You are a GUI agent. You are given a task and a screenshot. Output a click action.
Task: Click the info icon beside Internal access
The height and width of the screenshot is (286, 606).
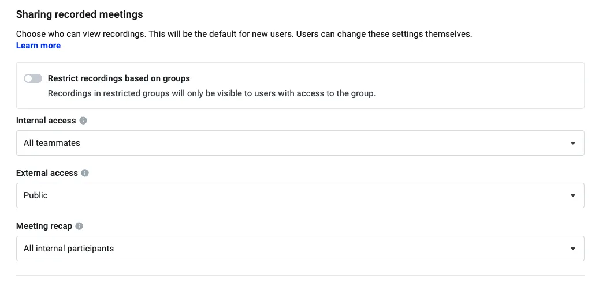[x=83, y=121]
